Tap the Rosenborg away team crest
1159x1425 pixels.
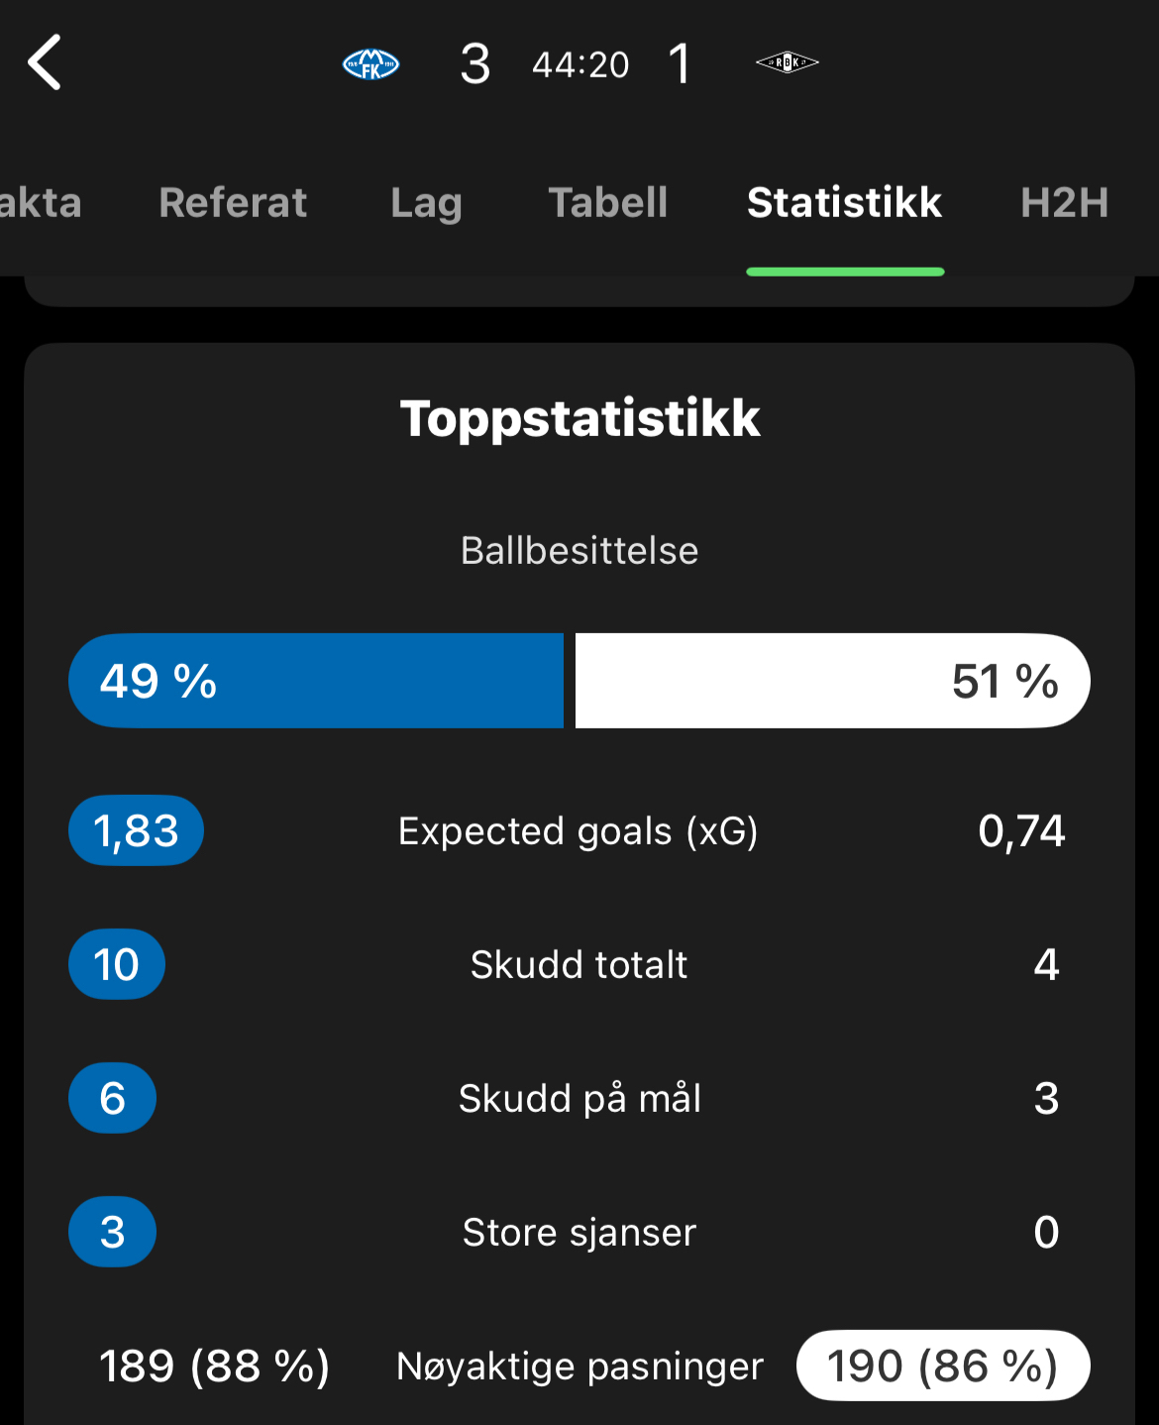point(788,63)
